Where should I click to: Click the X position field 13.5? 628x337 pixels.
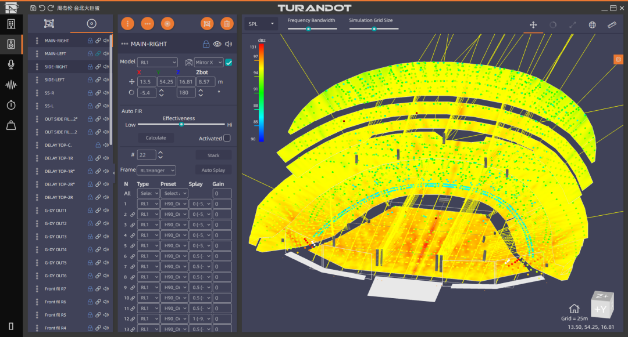[x=147, y=82]
